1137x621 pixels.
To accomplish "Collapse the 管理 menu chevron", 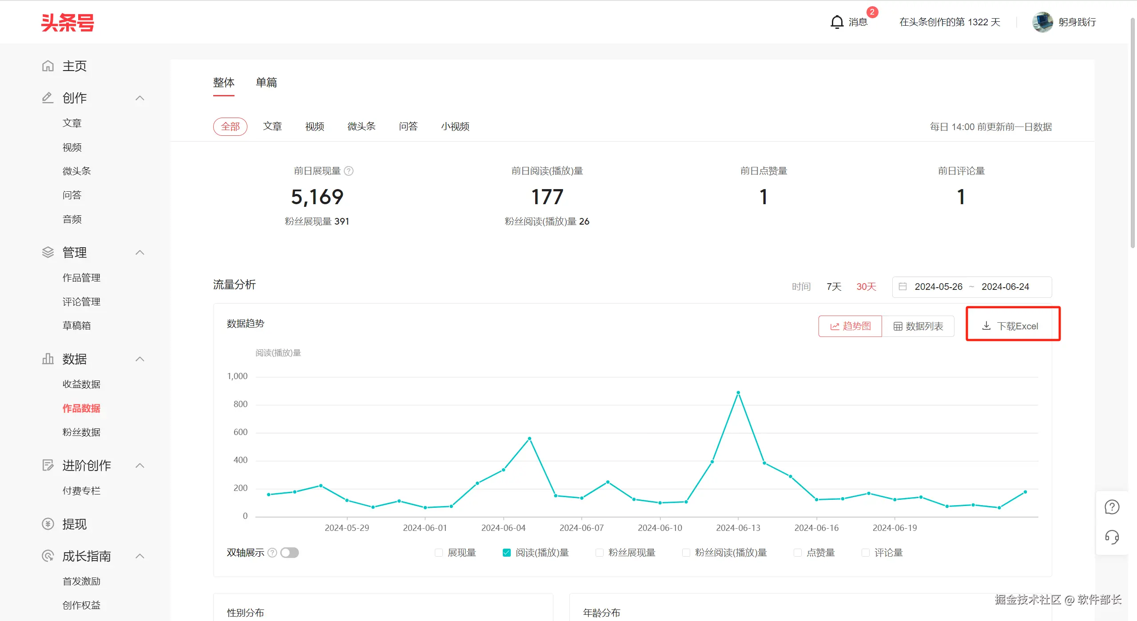I will pyautogui.click(x=140, y=253).
